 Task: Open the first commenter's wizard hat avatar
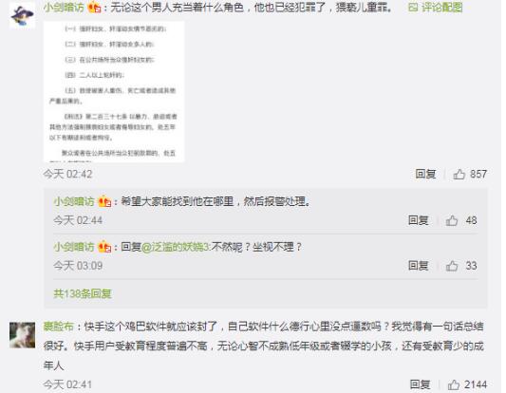tap(22, 15)
